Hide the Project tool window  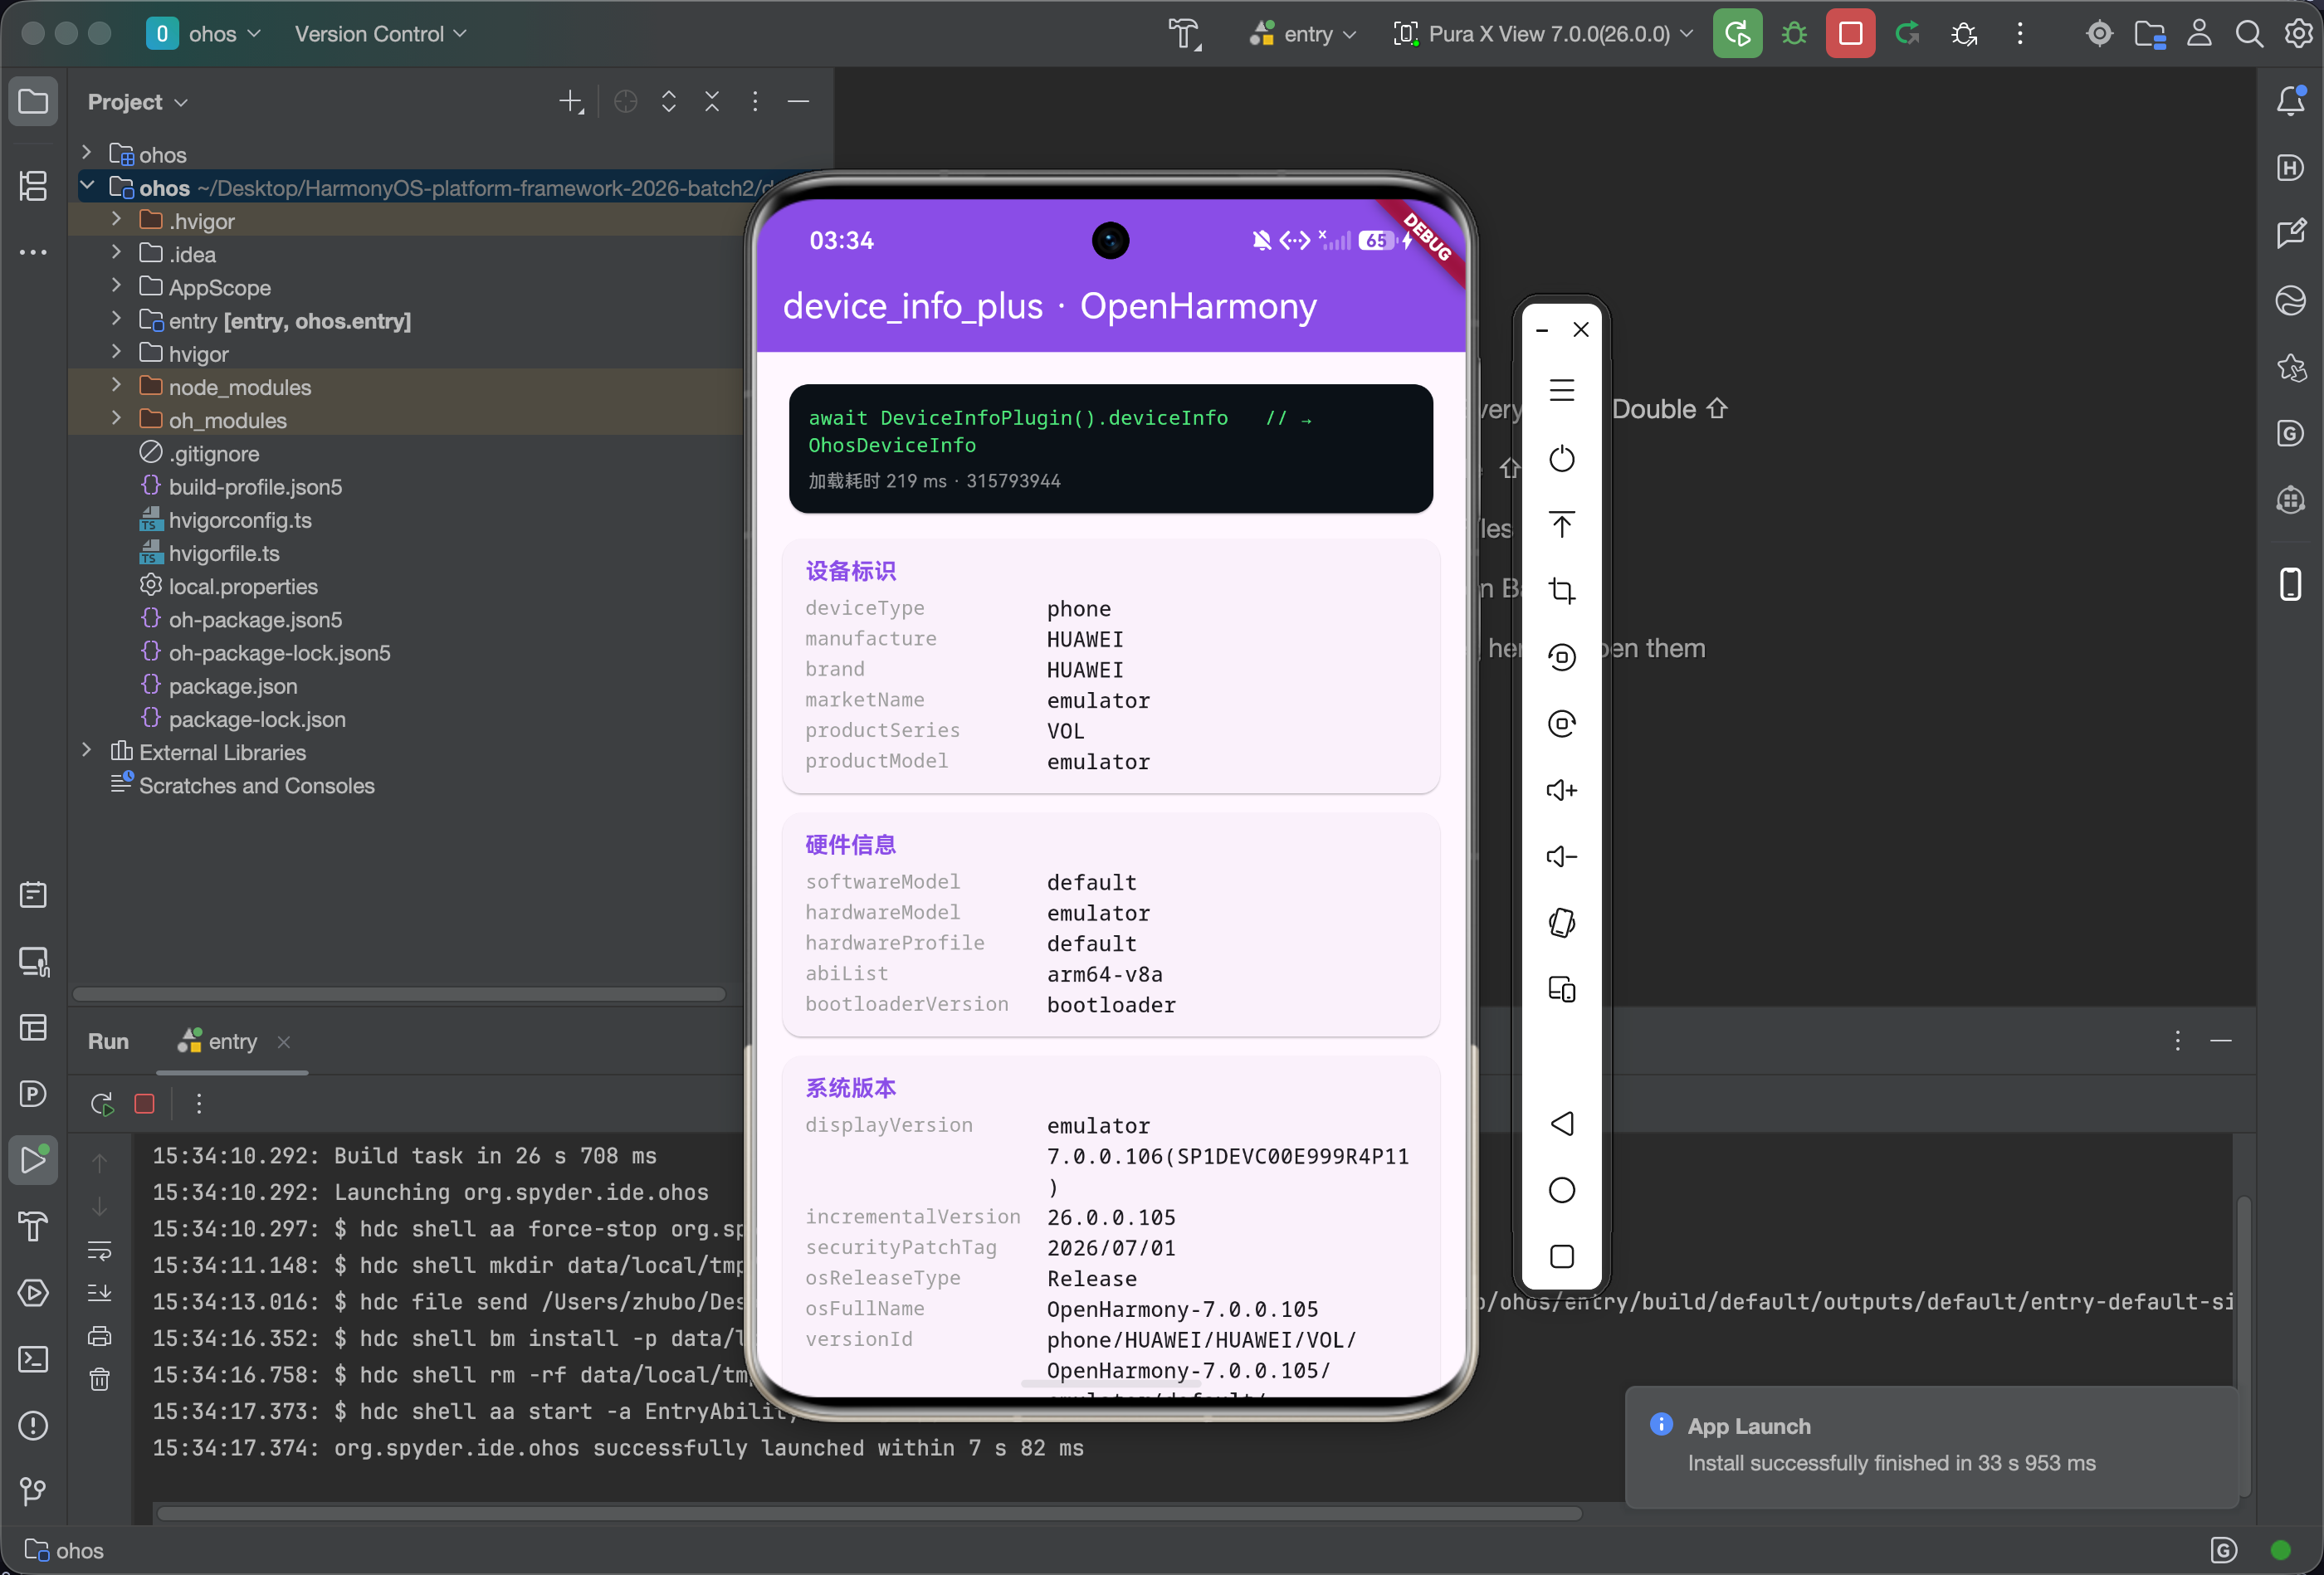[798, 101]
